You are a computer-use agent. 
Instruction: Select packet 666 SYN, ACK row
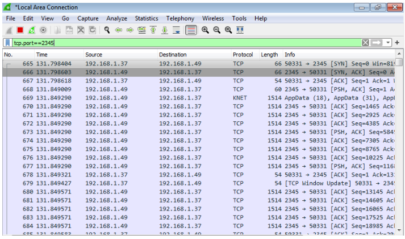tap(199, 72)
